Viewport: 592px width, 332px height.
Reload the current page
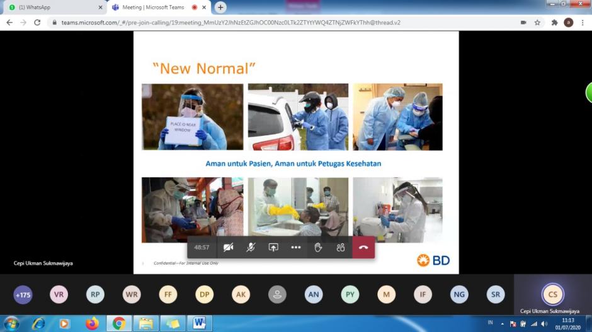click(37, 22)
